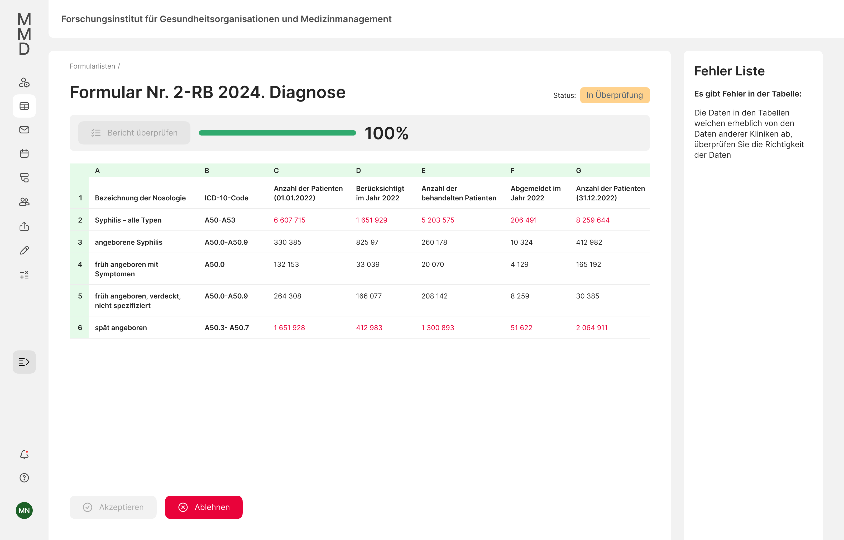Expand the sidebar with the toggle button
Viewport: 844px width, 540px height.
pyautogui.click(x=24, y=362)
